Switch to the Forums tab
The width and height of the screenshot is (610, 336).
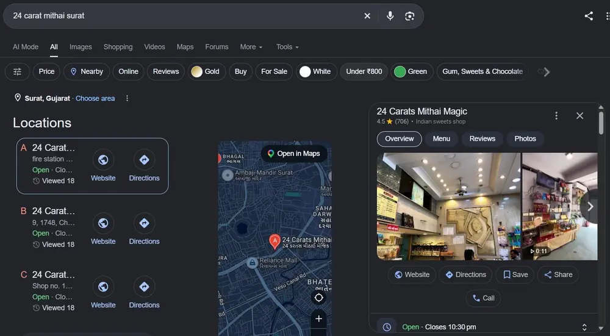(217, 47)
